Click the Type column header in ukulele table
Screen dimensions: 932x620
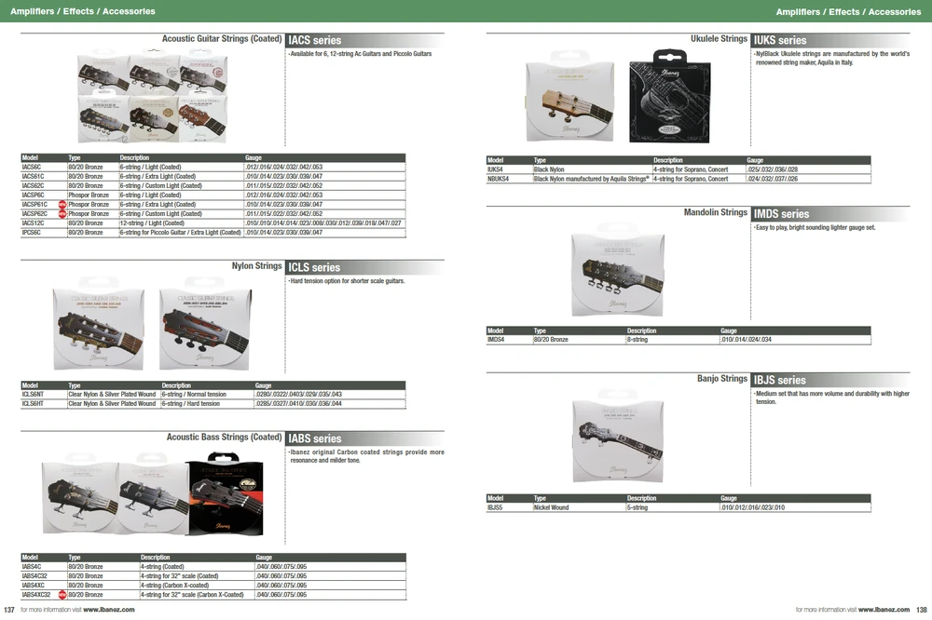click(540, 160)
